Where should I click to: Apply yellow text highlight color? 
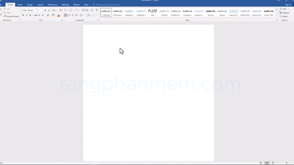(53, 15)
